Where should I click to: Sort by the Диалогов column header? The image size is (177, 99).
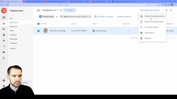click(126, 24)
